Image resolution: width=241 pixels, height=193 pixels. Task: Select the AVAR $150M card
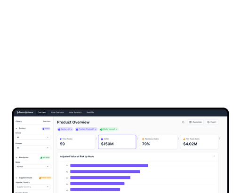click(117, 142)
